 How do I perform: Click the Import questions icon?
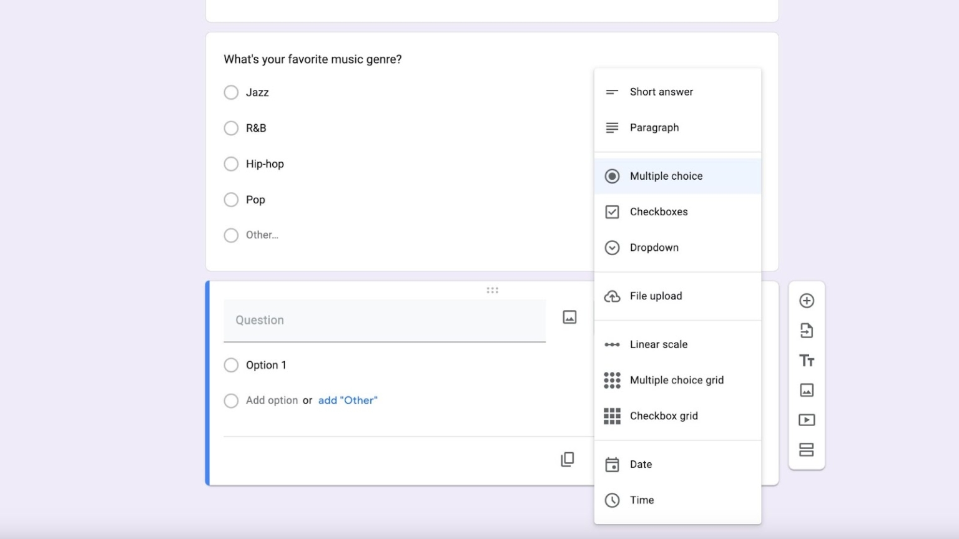[x=807, y=330]
